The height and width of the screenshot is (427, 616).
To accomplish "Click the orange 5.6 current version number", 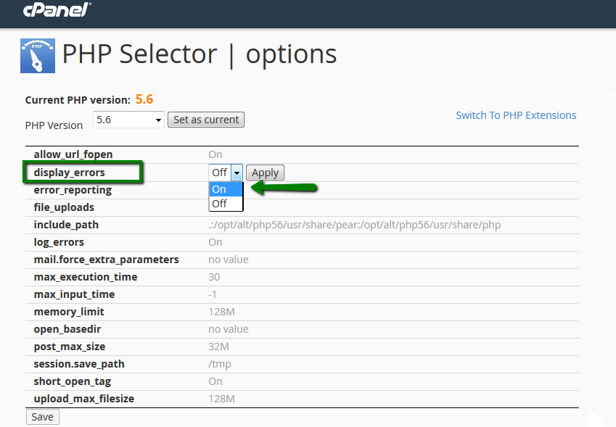I will [144, 99].
